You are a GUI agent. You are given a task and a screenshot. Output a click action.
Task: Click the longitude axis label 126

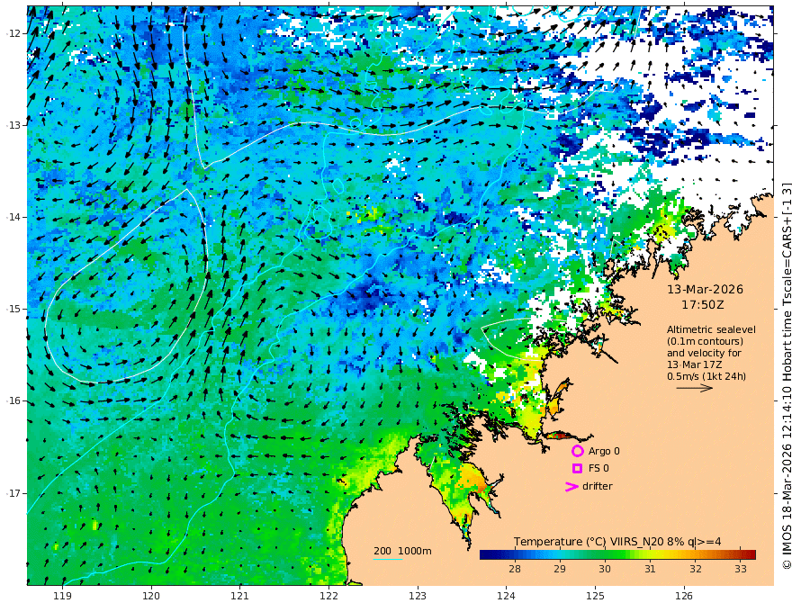point(684,597)
